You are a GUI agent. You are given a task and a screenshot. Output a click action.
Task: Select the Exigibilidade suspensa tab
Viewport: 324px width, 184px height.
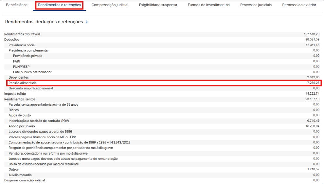158,5
